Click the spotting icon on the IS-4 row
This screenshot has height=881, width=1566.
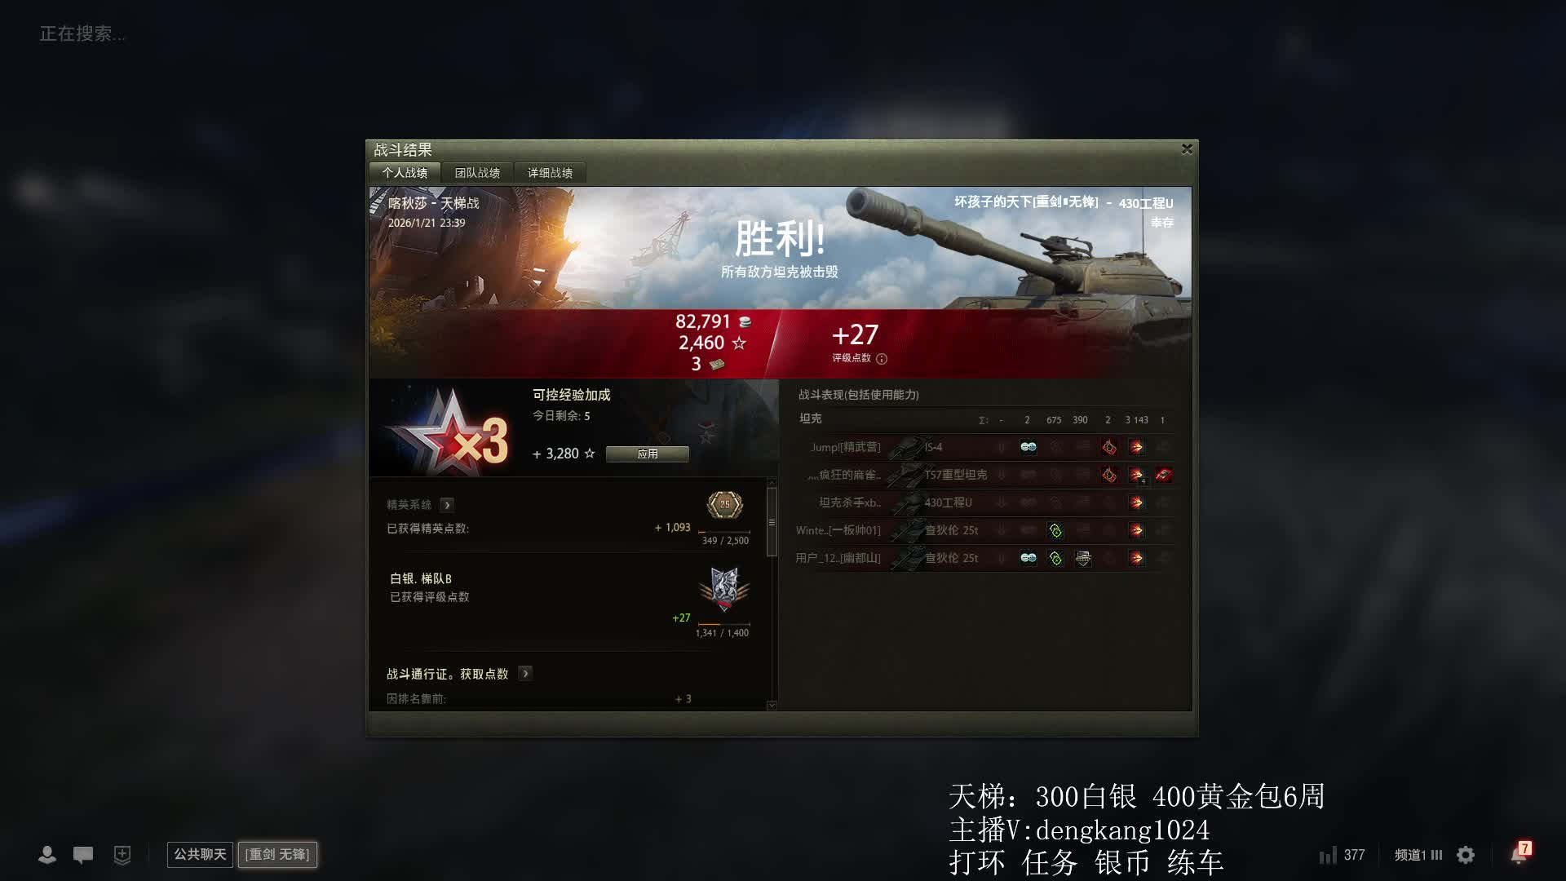(x=1029, y=447)
